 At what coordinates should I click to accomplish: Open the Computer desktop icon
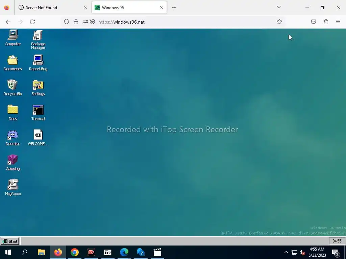point(13,37)
